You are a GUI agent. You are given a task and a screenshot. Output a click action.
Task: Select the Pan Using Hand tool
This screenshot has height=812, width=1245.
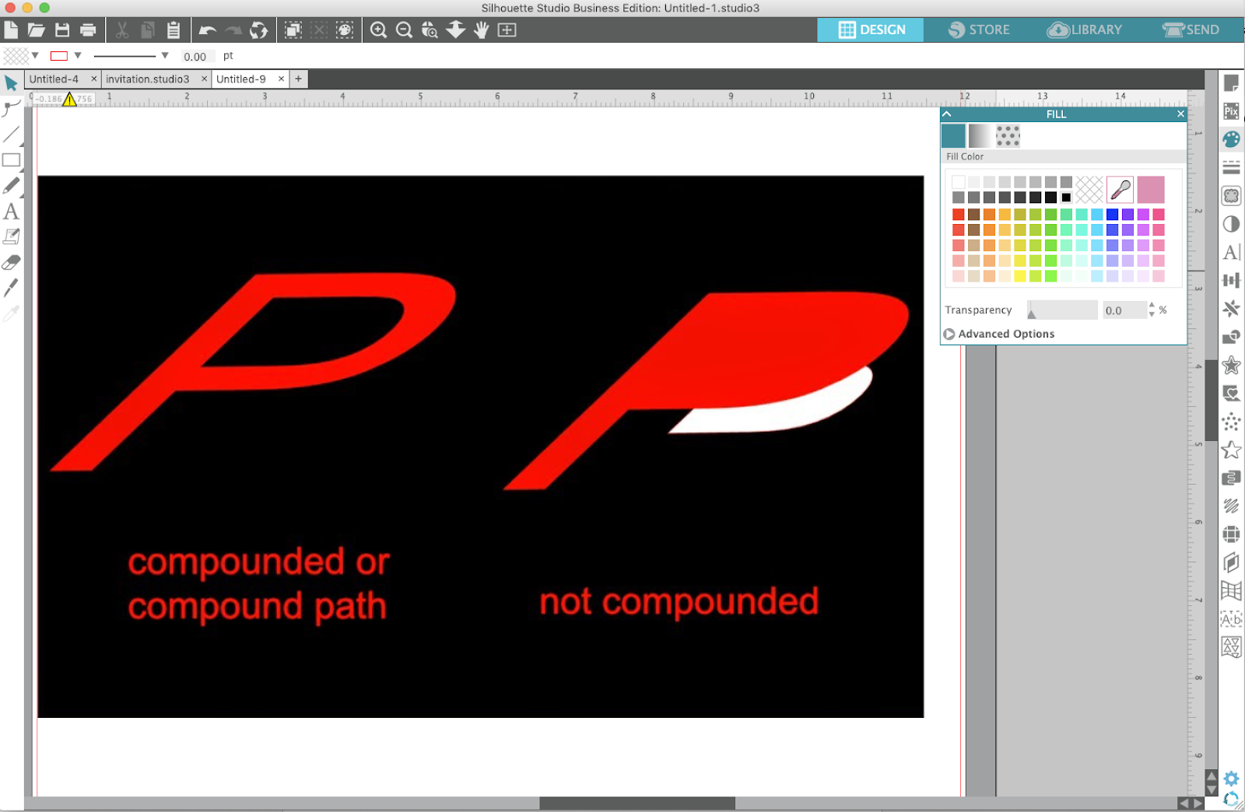[480, 30]
